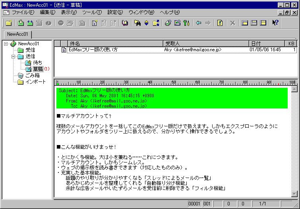300x209 pixels.
Task: Click the 01/05/06 16:45 date cell
Action: point(265,50)
